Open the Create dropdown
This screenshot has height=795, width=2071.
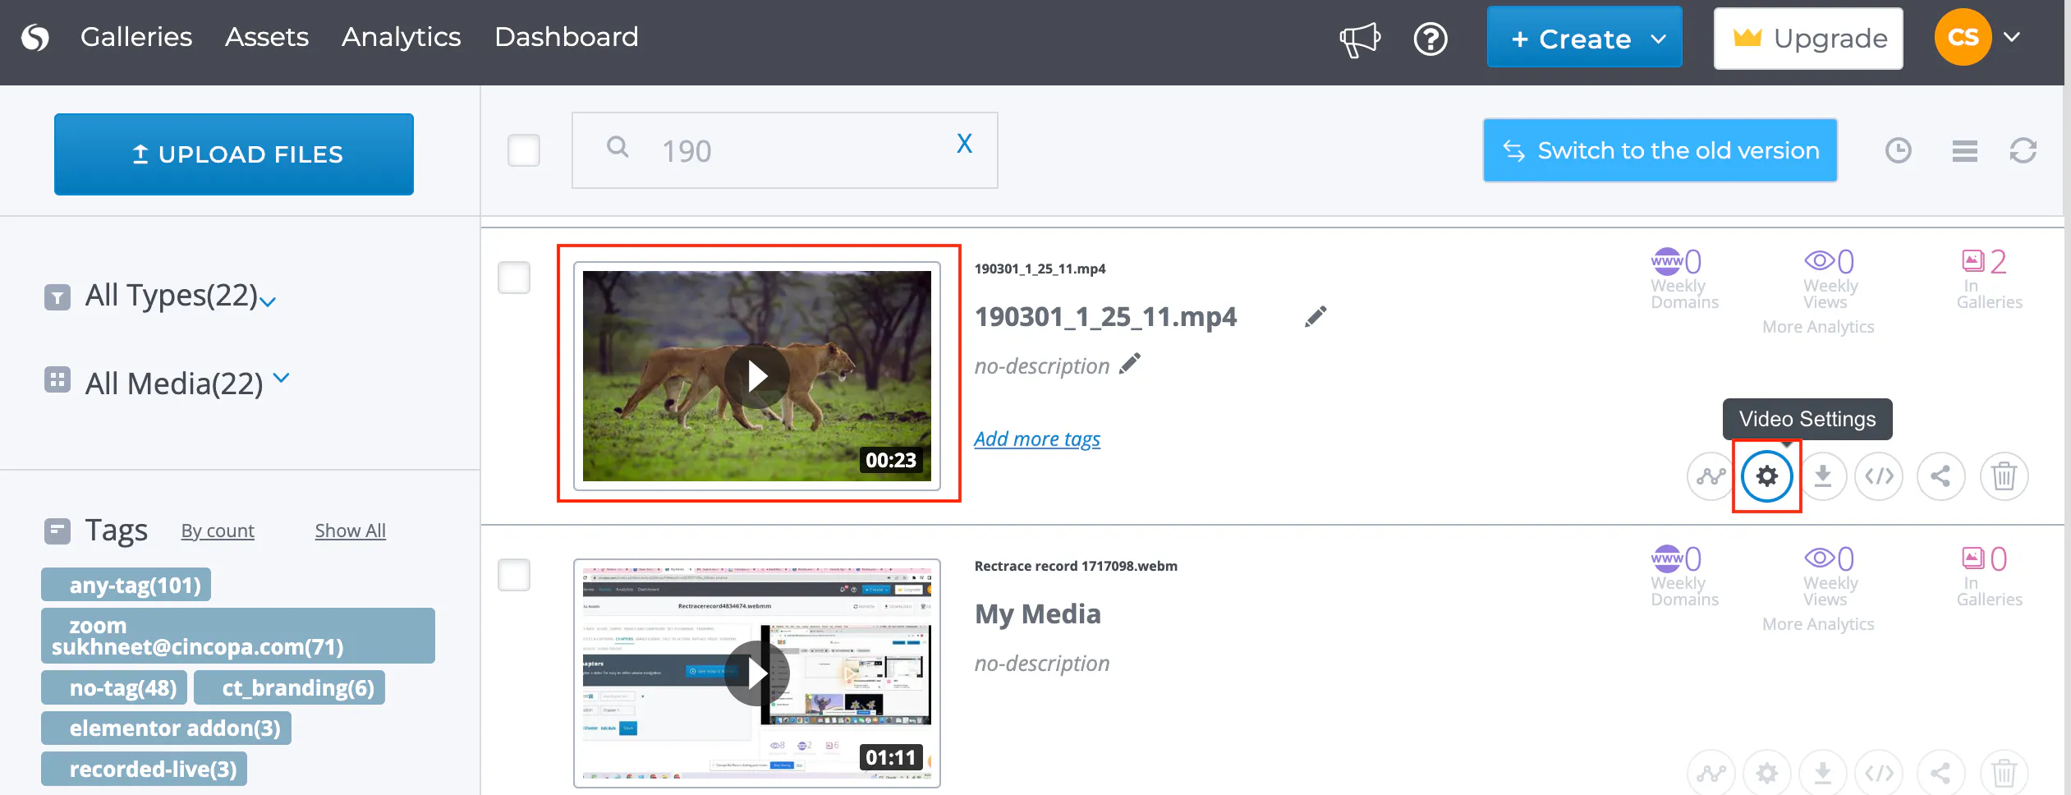point(1584,38)
